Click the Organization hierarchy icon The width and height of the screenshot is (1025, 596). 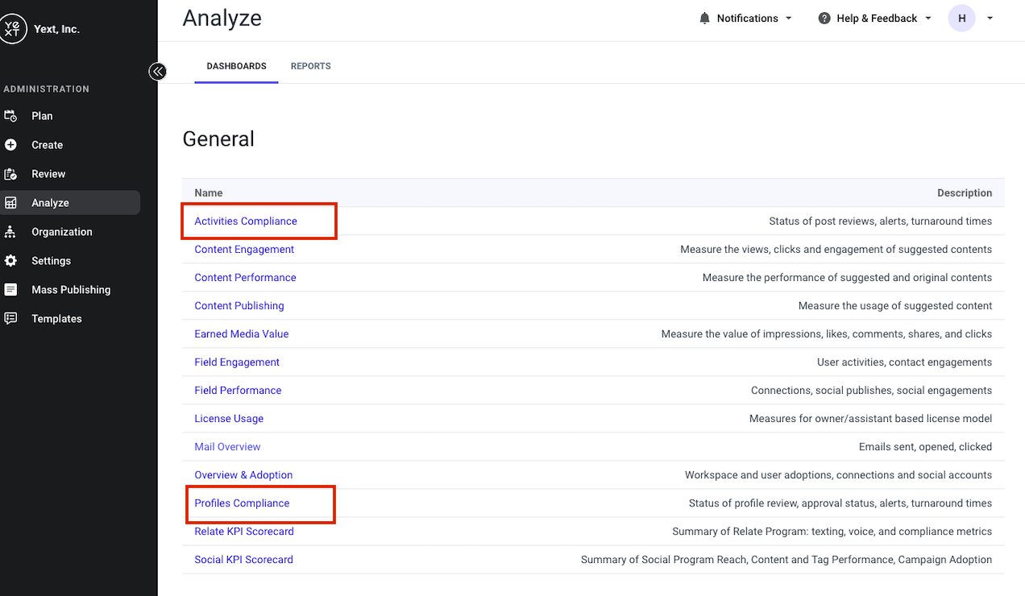(10, 232)
